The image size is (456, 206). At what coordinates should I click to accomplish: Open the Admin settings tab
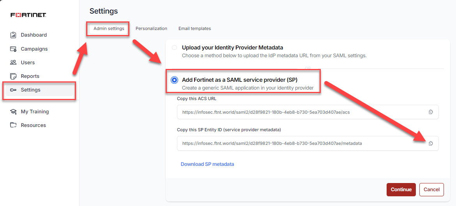click(109, 28)
